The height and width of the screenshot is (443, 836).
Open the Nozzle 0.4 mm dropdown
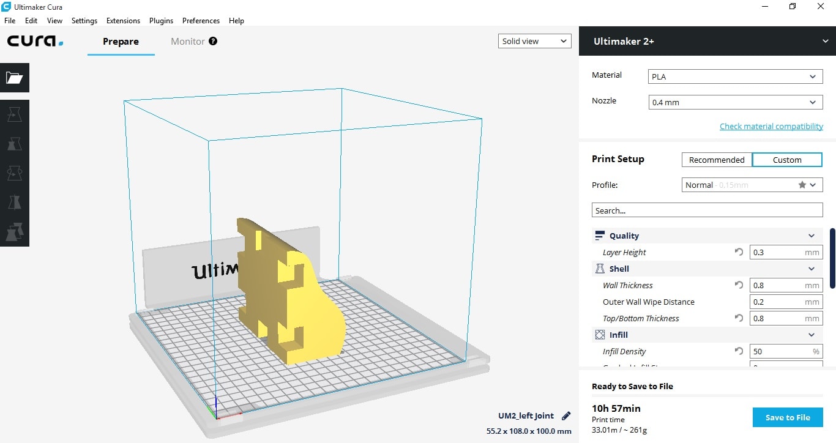point(735,102)
